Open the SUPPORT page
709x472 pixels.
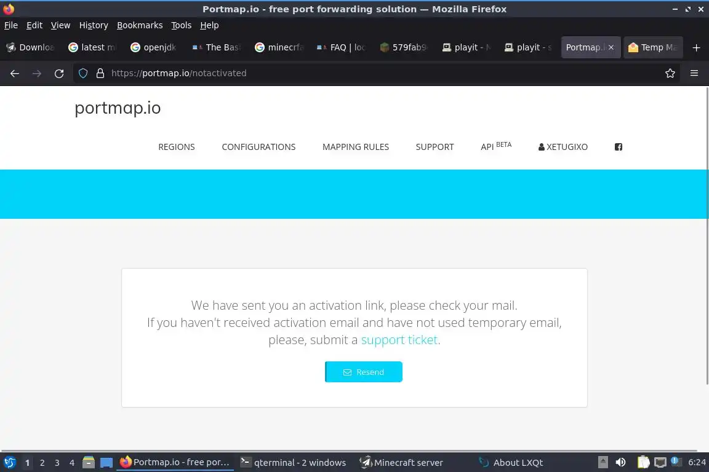pos(435,147)
